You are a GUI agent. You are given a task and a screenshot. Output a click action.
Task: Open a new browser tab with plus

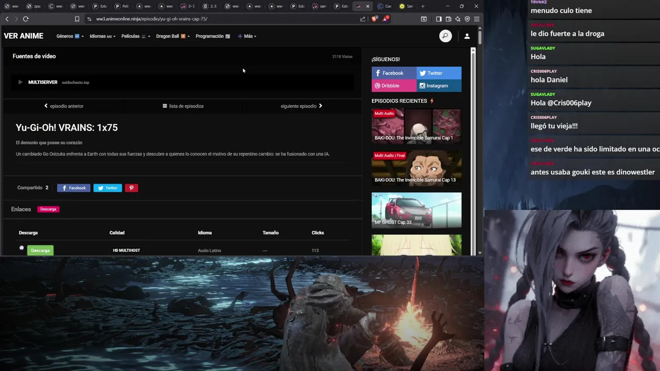coord(422,6)
